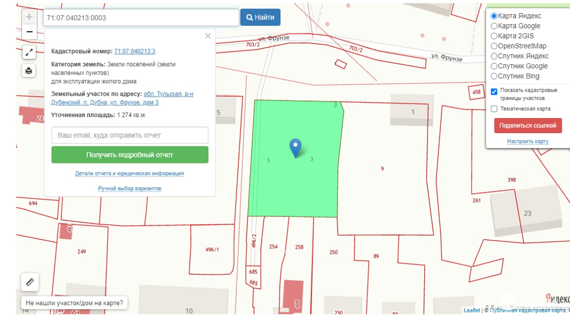Toggle fullscreen map view icon
Viewport: 570px width, 317px height.
coord(29,53)
